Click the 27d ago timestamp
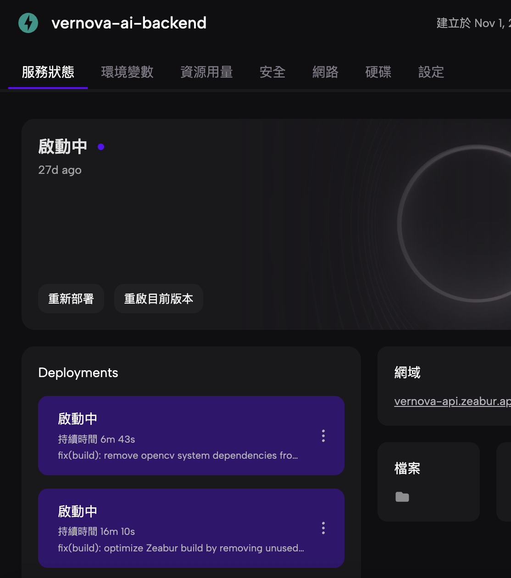The image size is (511, 578). (60, 170)
